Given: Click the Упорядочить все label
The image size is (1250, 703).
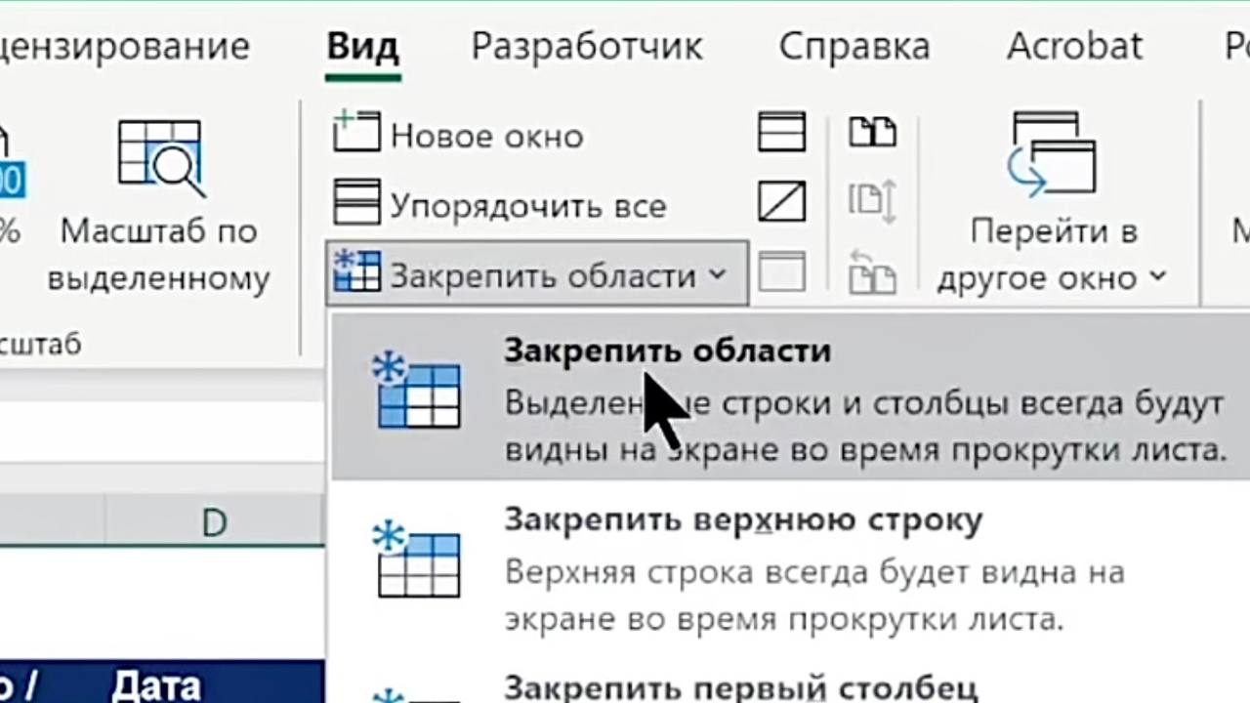Looking at the screenshot, I should coord(528,206).
